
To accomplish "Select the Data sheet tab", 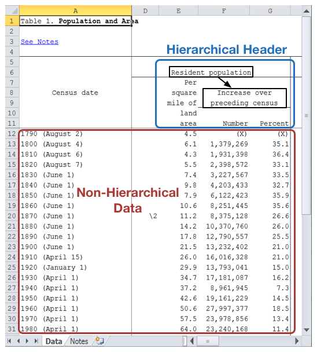I will click(x=54, y=341).
